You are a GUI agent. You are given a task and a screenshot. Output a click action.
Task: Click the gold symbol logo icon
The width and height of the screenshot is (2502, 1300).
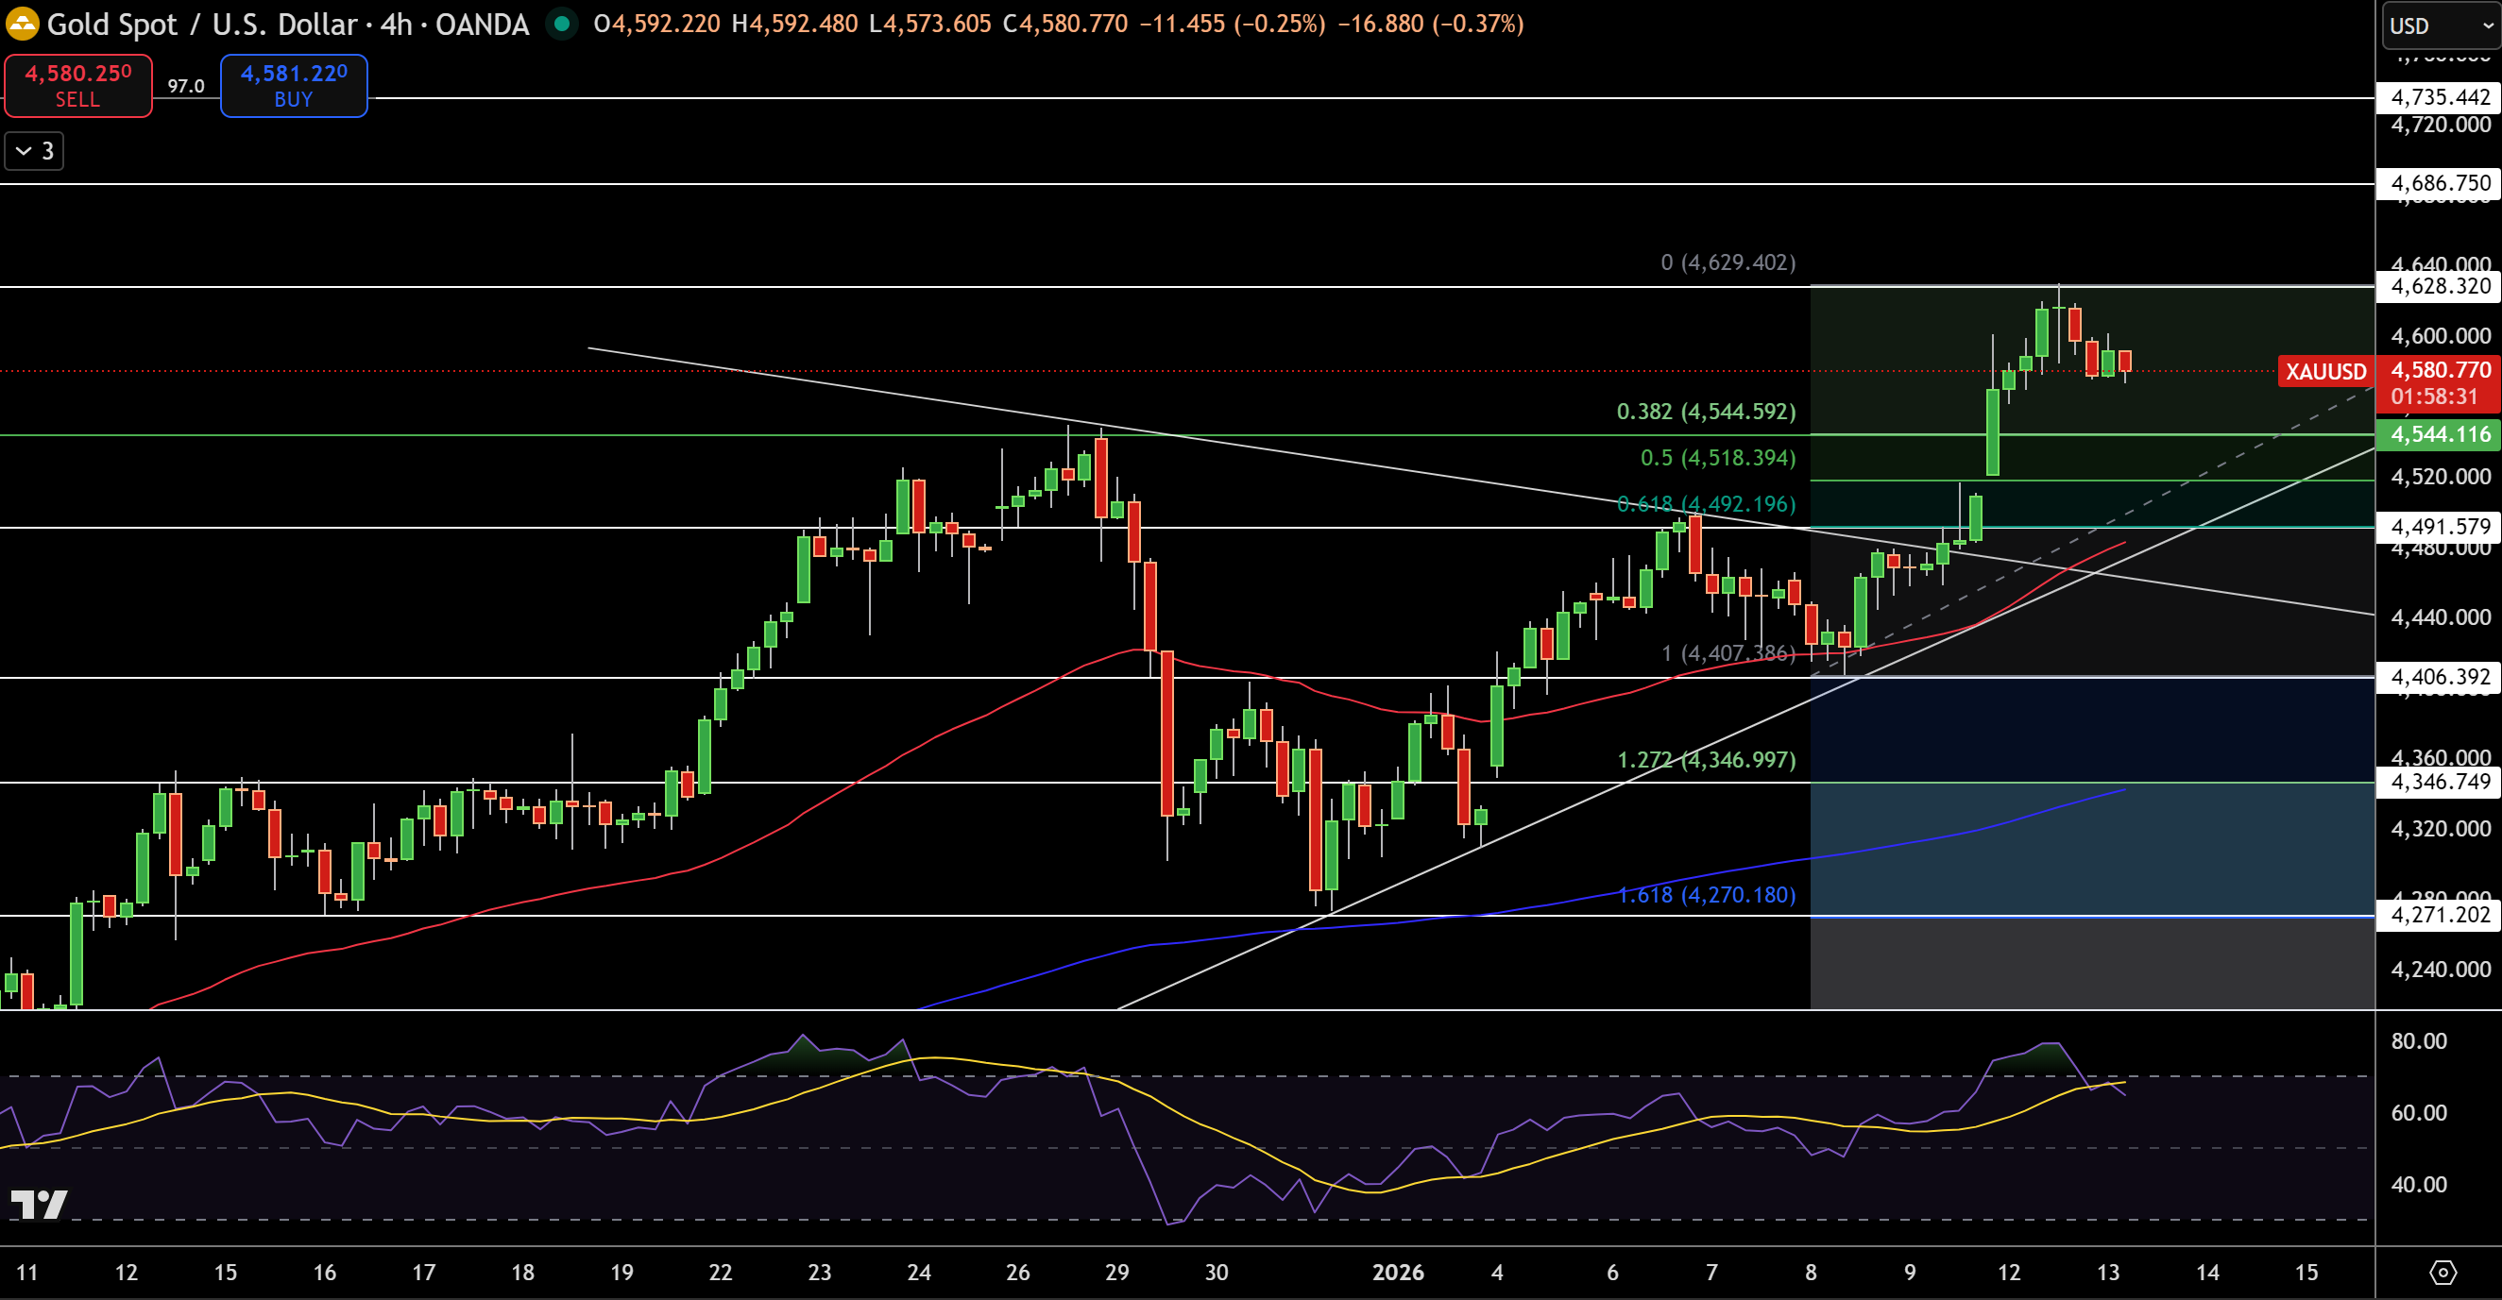tap(22, 24)
